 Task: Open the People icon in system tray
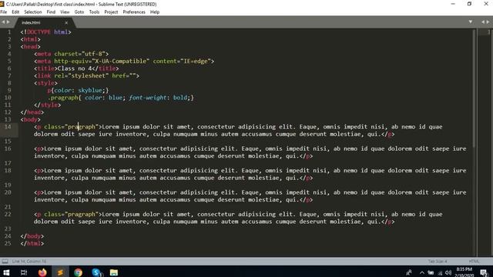(x=409, y=272)
